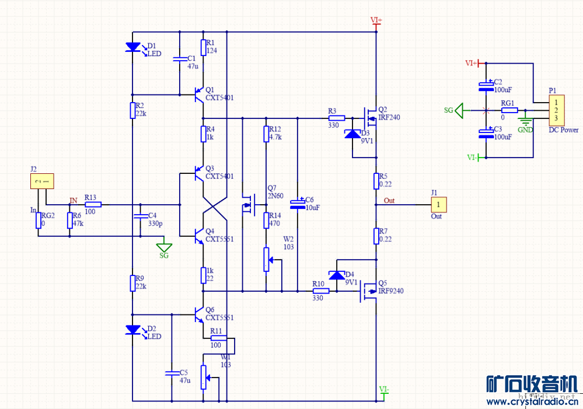Select resistor R14 470 symbol

click(x=266, y=220)
